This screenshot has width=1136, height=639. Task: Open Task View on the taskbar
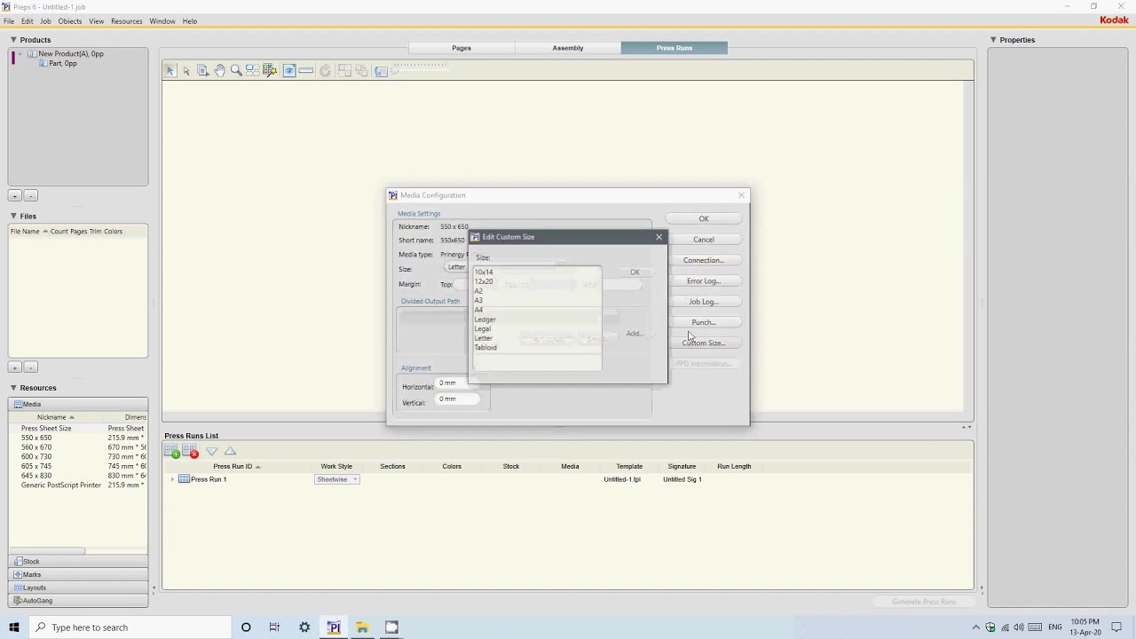(274, 627)
